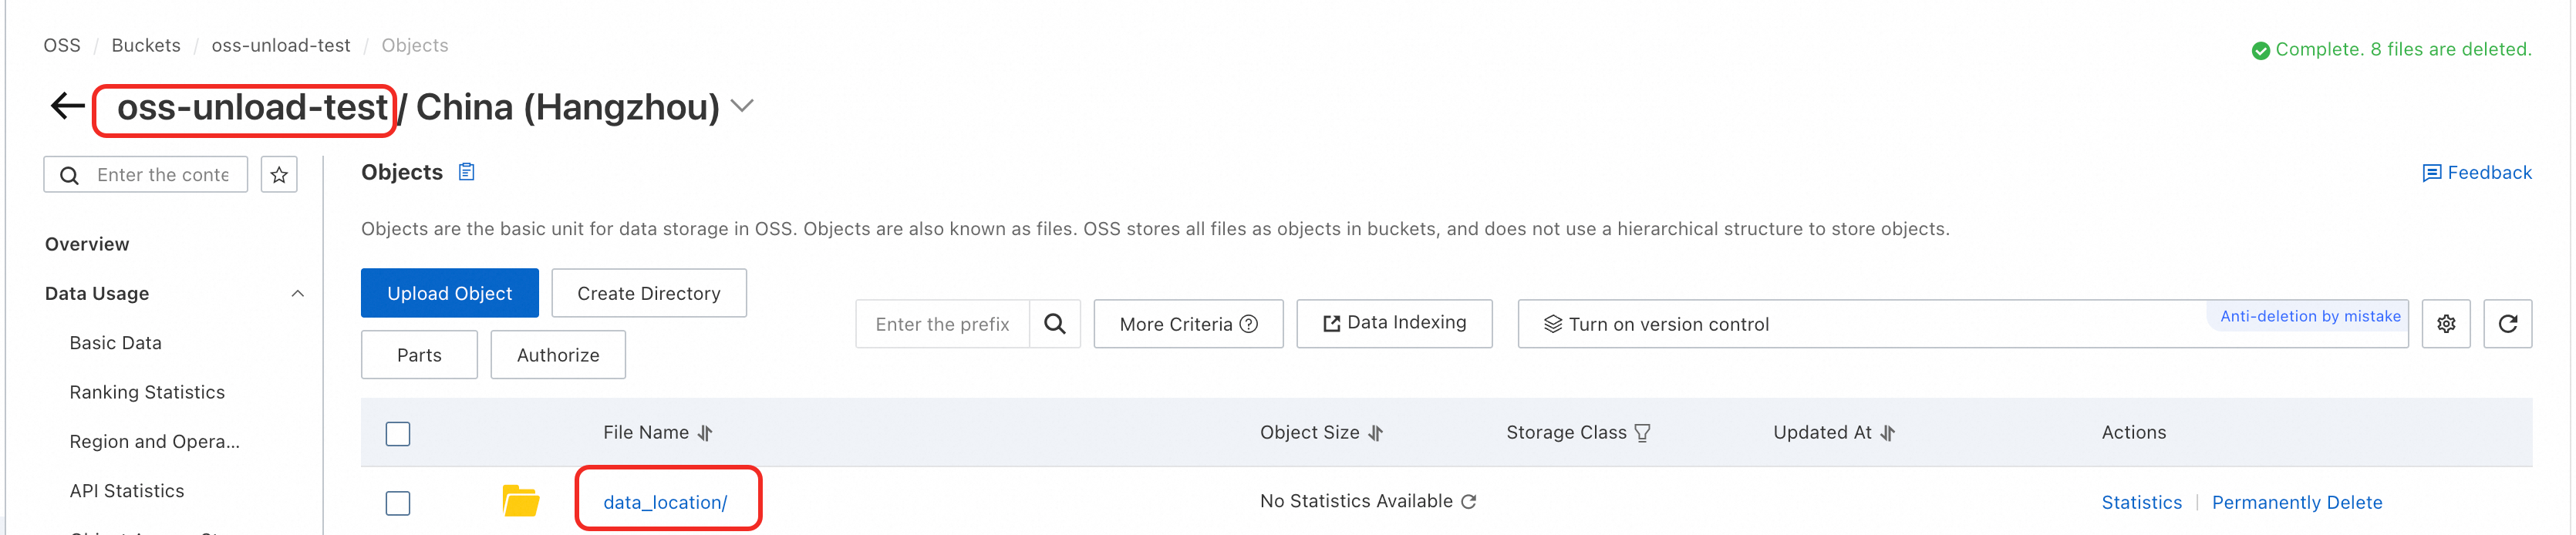2576x535 pixels.
Task: Click the search magnifier beside prefix field
Action: point(1054,324)
